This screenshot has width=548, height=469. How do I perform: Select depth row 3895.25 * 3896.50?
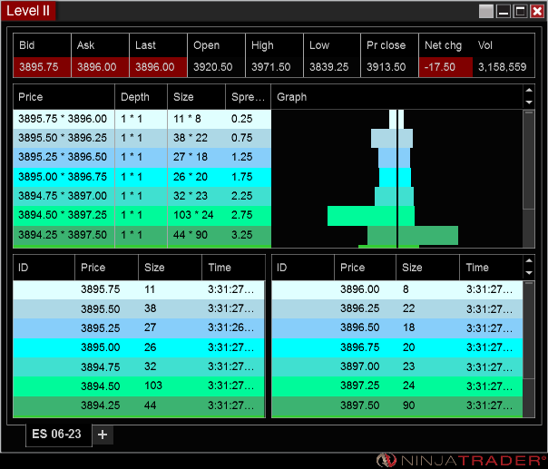(142, 157)
